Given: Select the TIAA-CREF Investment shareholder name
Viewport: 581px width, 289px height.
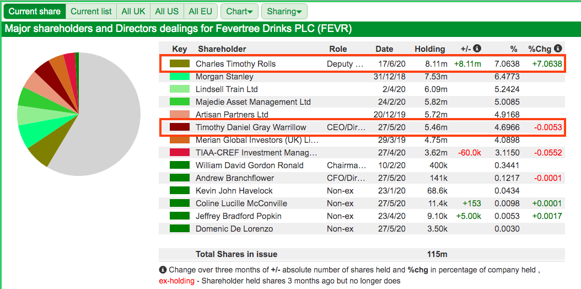Looking at the screenshot, I should [256, 153].
